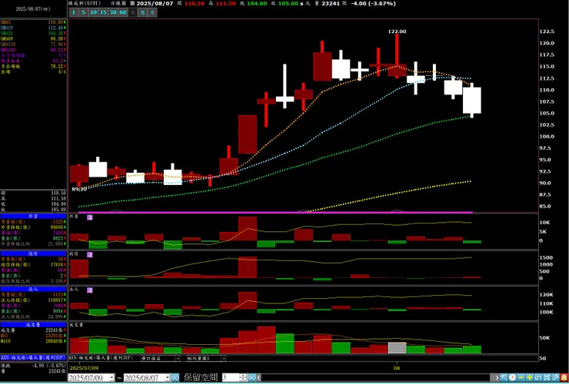The image size is (569, 384).
Task: Click the SMA240 legend row
Action: click(33, 50)
